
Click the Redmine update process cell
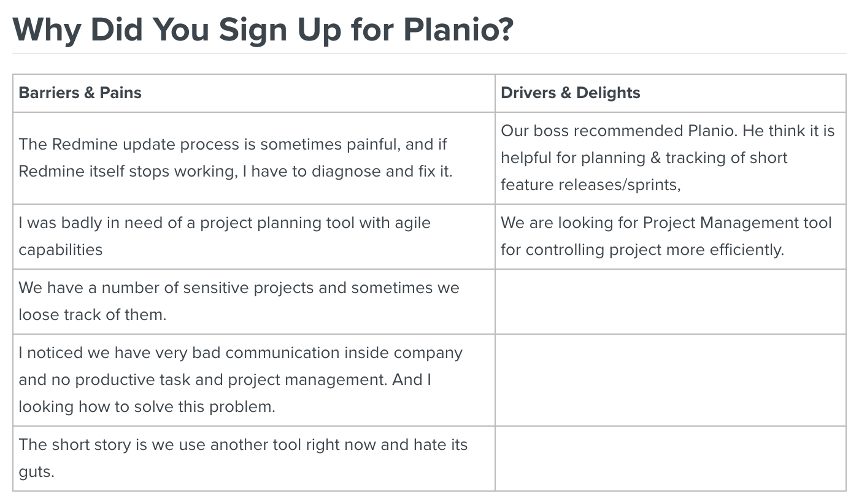click(x=254, y=158)
